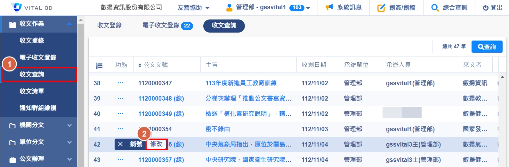The width and height of the screenshot is (509, 167).
Task: Click the Vital OD logo icon
Action: pos(16,7)
